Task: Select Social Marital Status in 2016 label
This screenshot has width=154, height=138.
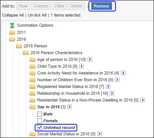Action: point(66,134)
